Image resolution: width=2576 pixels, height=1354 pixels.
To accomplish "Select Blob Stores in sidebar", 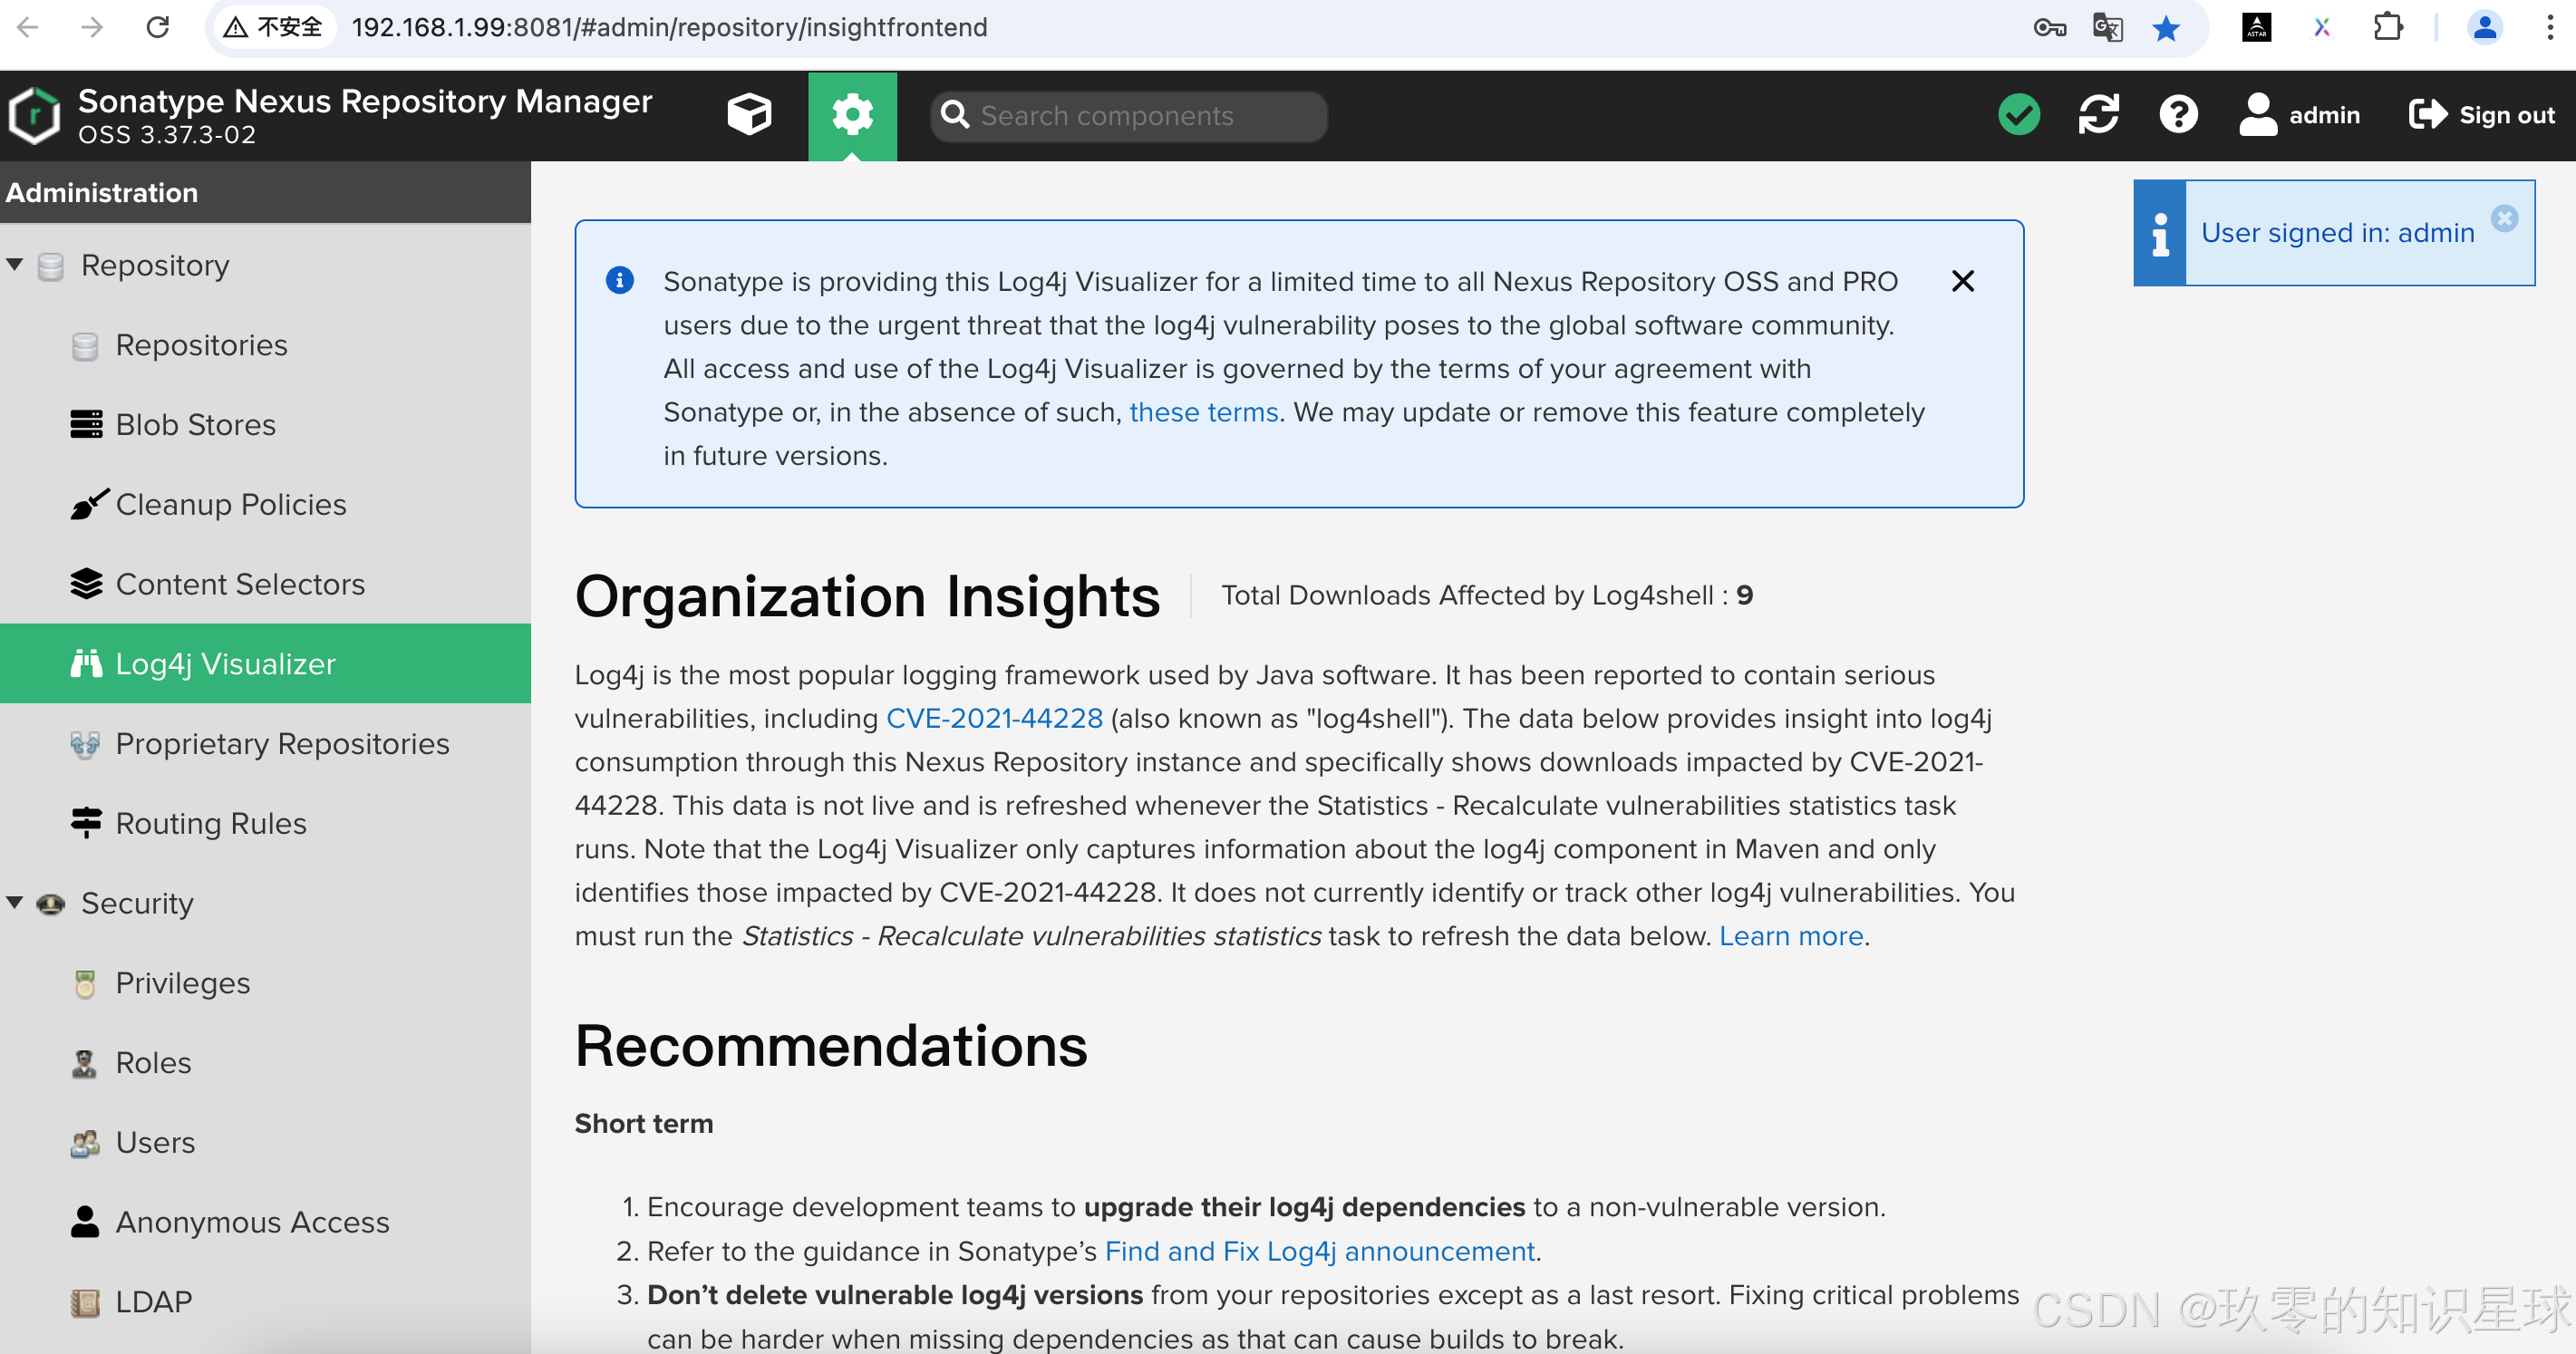I will pos(195,425).
